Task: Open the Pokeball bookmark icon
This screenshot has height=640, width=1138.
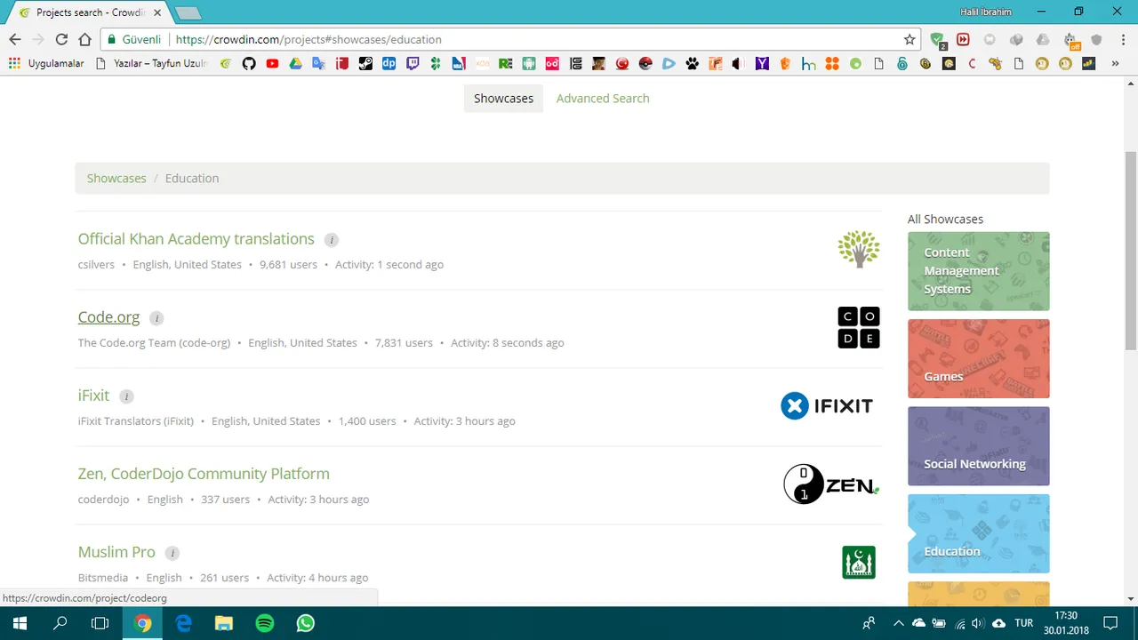Action: point(645,64)
